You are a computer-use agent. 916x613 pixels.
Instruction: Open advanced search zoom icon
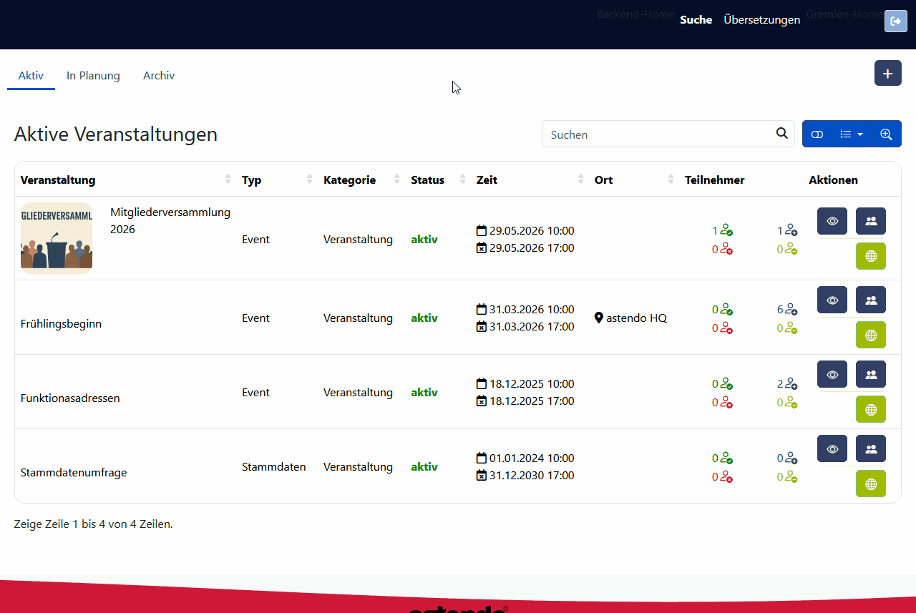coord(886,134)
